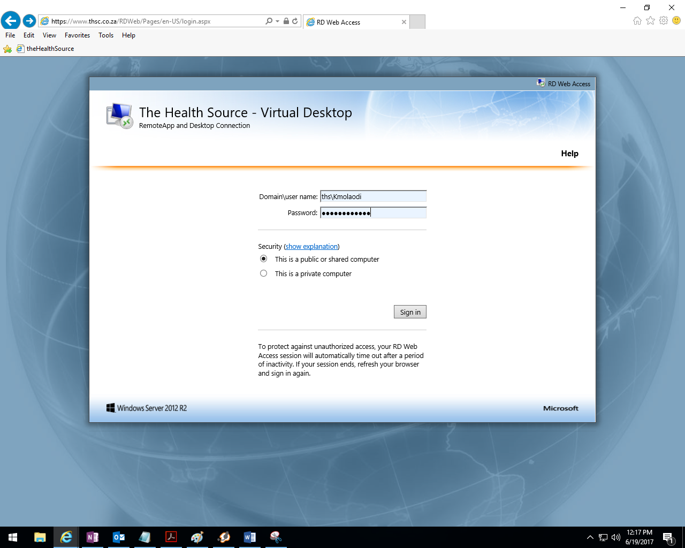This screenshot has height=548, width=685.
Task: Click the smiley feedback icon
Action: pos(676,20)
